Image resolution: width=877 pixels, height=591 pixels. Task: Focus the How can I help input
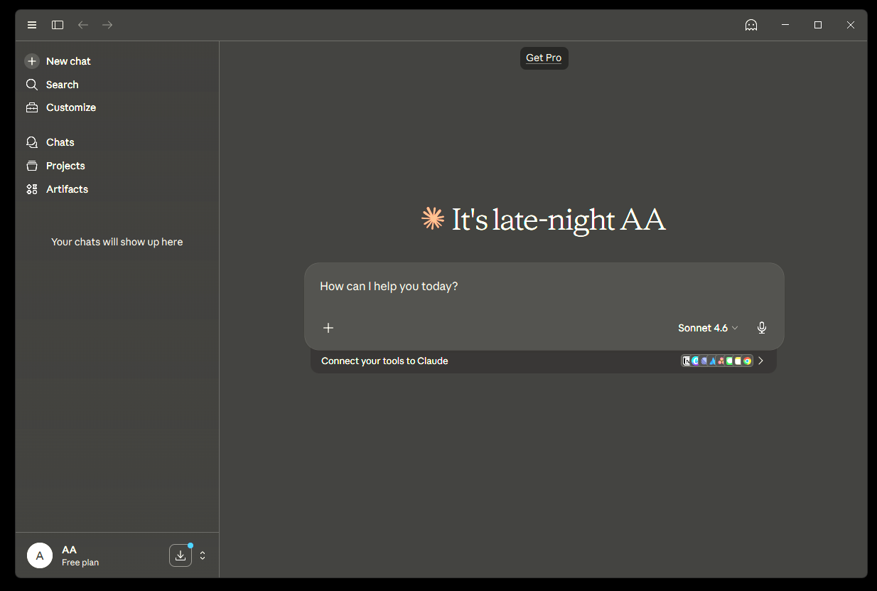(x=544, y=287)
